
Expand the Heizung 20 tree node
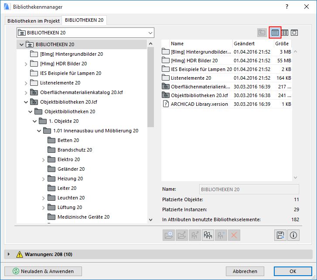43,179
